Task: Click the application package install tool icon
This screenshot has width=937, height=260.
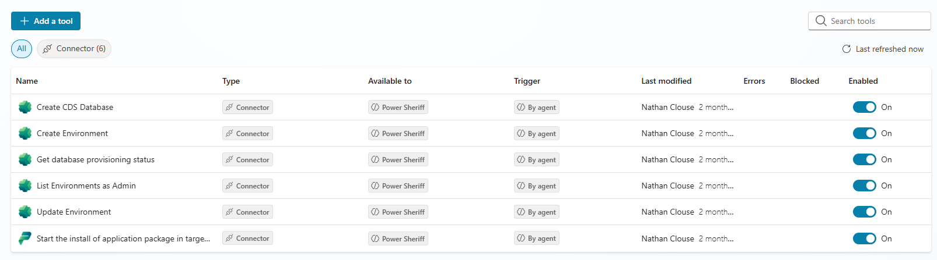Action: tap(25, 238)
